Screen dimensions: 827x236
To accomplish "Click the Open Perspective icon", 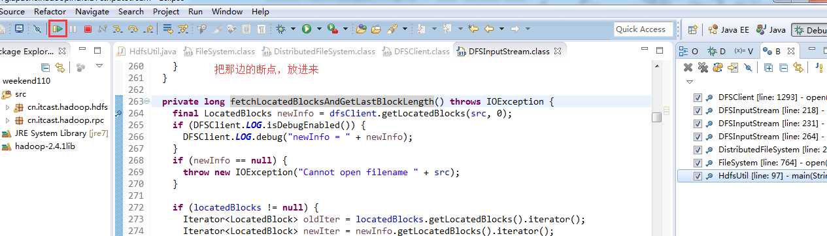I will (692, 29).
